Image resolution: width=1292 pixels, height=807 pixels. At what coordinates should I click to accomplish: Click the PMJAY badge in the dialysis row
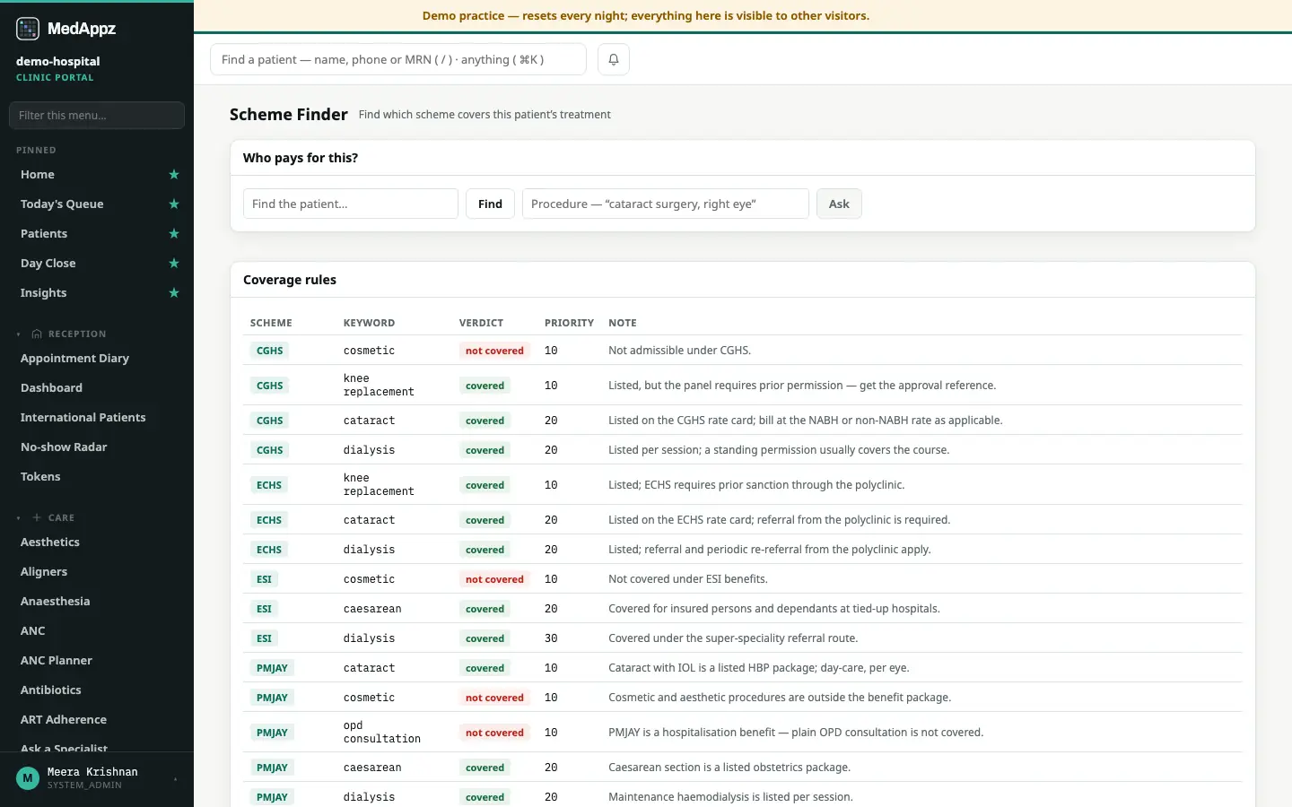click(272, 797)
